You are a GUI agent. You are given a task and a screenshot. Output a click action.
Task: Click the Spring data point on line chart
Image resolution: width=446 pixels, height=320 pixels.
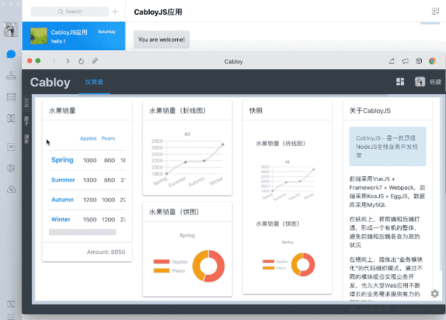[167, 174]
